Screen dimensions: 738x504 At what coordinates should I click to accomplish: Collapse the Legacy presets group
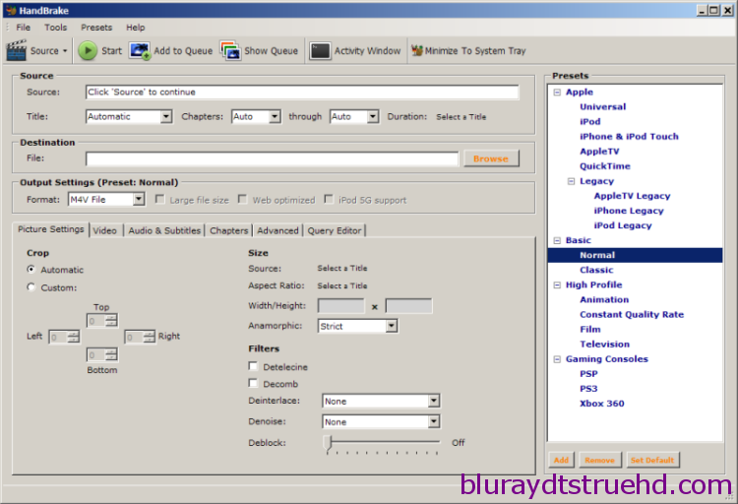pos(572,181)
